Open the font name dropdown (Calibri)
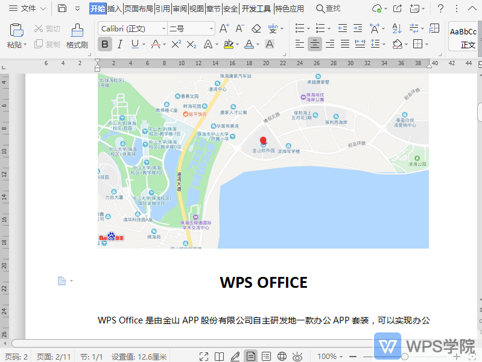The width and height of the screenshot is (482, 362). click(164, 29)
